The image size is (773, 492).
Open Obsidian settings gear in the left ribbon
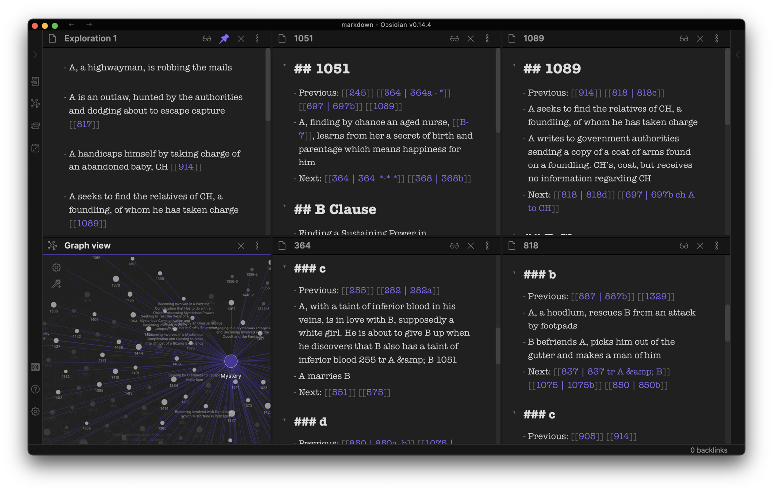tap(35, 412)
